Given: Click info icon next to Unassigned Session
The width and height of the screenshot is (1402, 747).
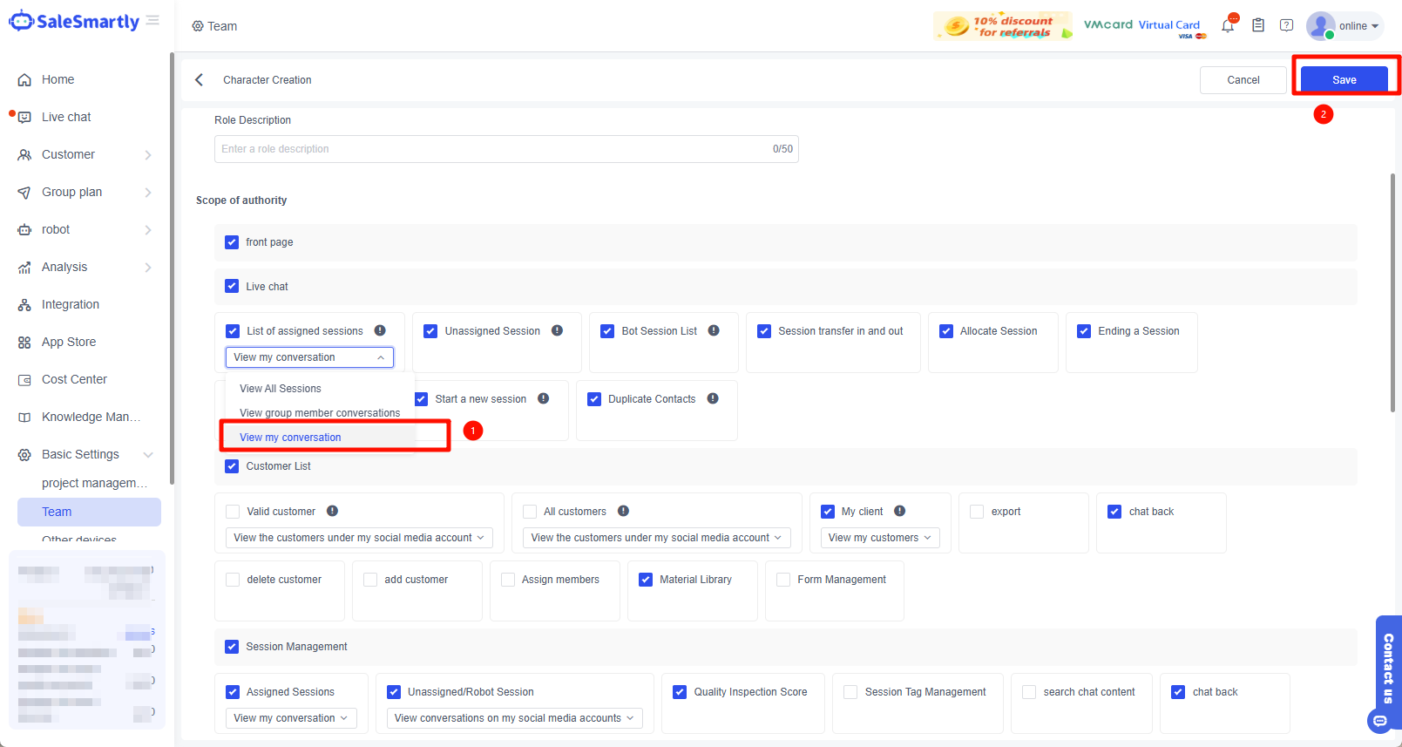Looking at the screenshot, I should [557, 331].
